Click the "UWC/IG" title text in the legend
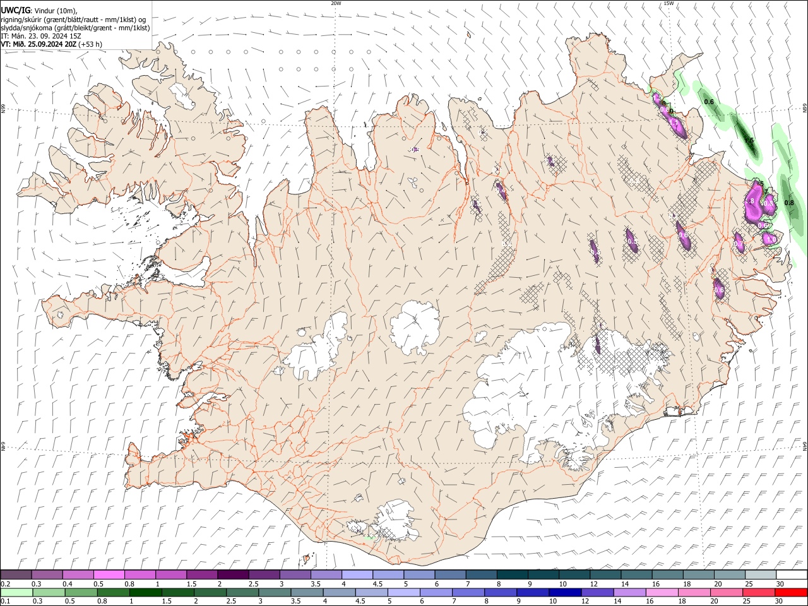The height and width of the screenshot is (606, 808). [15, 10]
